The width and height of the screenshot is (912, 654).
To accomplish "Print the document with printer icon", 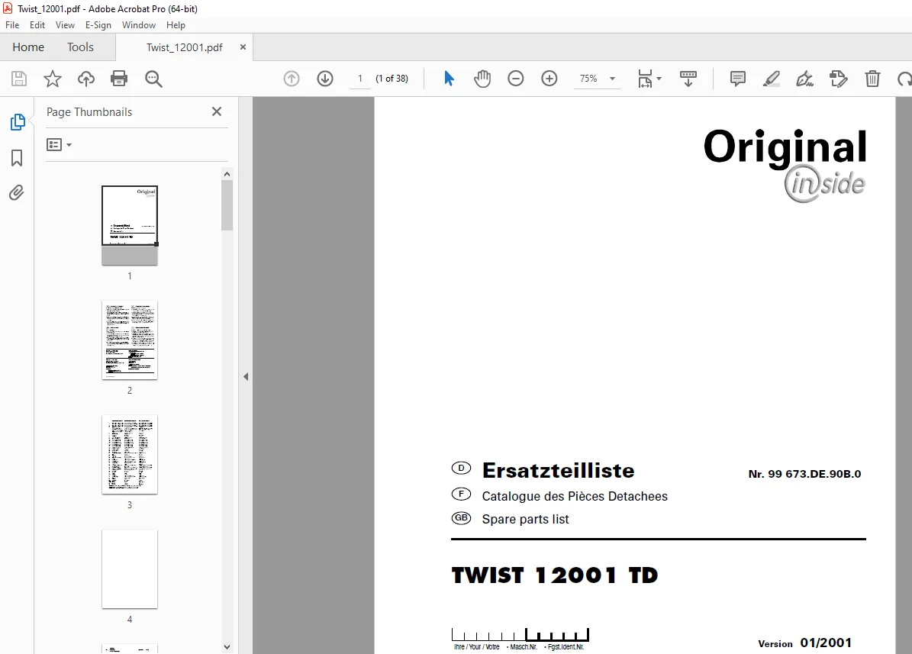I will 119,79.
